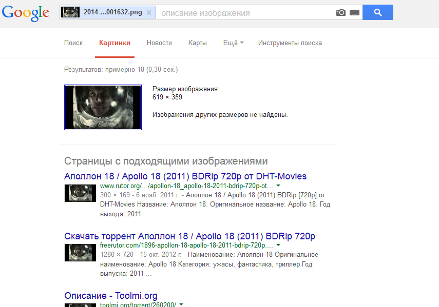Screen dimensions: 439x307
Task: Expand dropdown arrow next to toolmi.org URL
Action: (181, 304)
